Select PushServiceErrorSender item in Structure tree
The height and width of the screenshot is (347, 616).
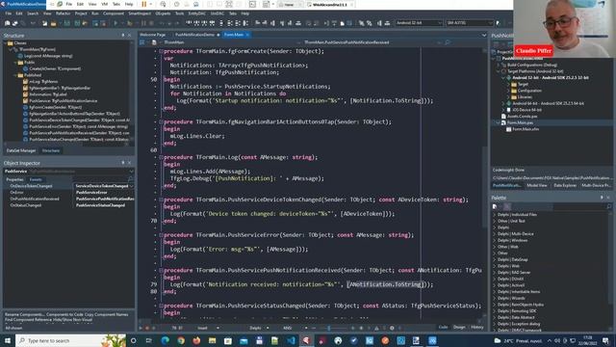[x=78, y=126]
